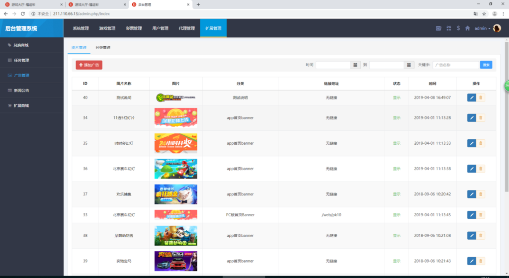Open the 用户管理 top menu
This screenshot has height=278, width=509.
point(160,28)
